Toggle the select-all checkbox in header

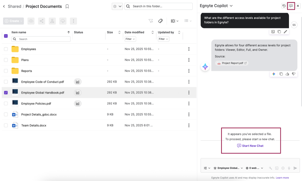point(6,36)
